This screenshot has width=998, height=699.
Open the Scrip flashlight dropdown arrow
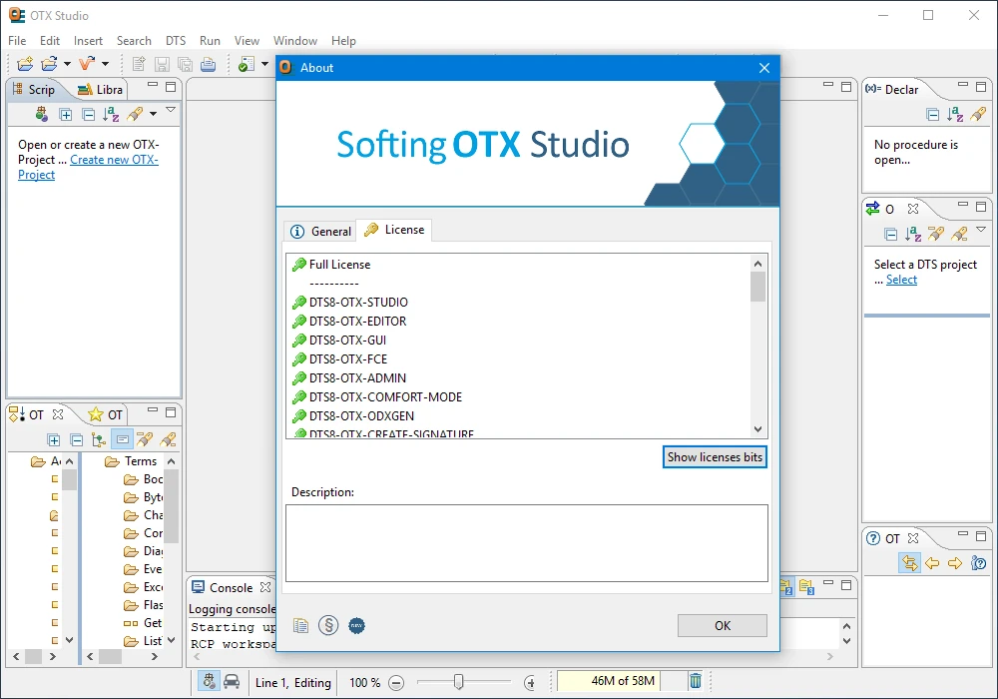coord(153,115)
